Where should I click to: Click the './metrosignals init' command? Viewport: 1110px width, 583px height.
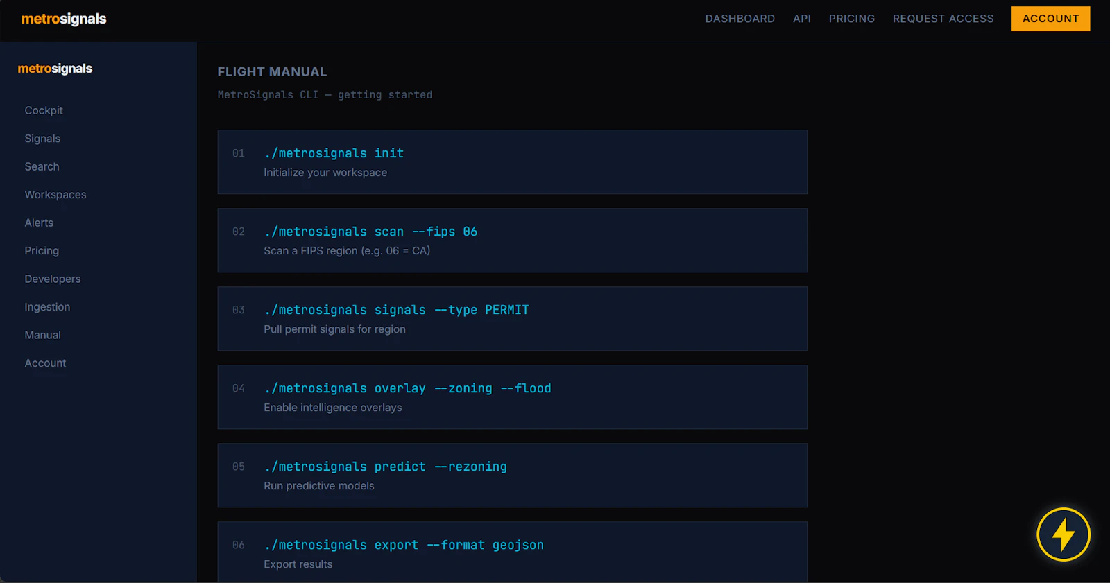tap(334, 153)
